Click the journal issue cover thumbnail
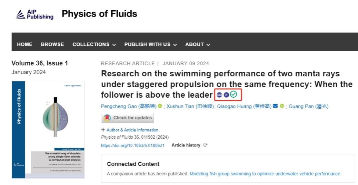This screenshot has height=185, width=358. [x=48, y=129]
